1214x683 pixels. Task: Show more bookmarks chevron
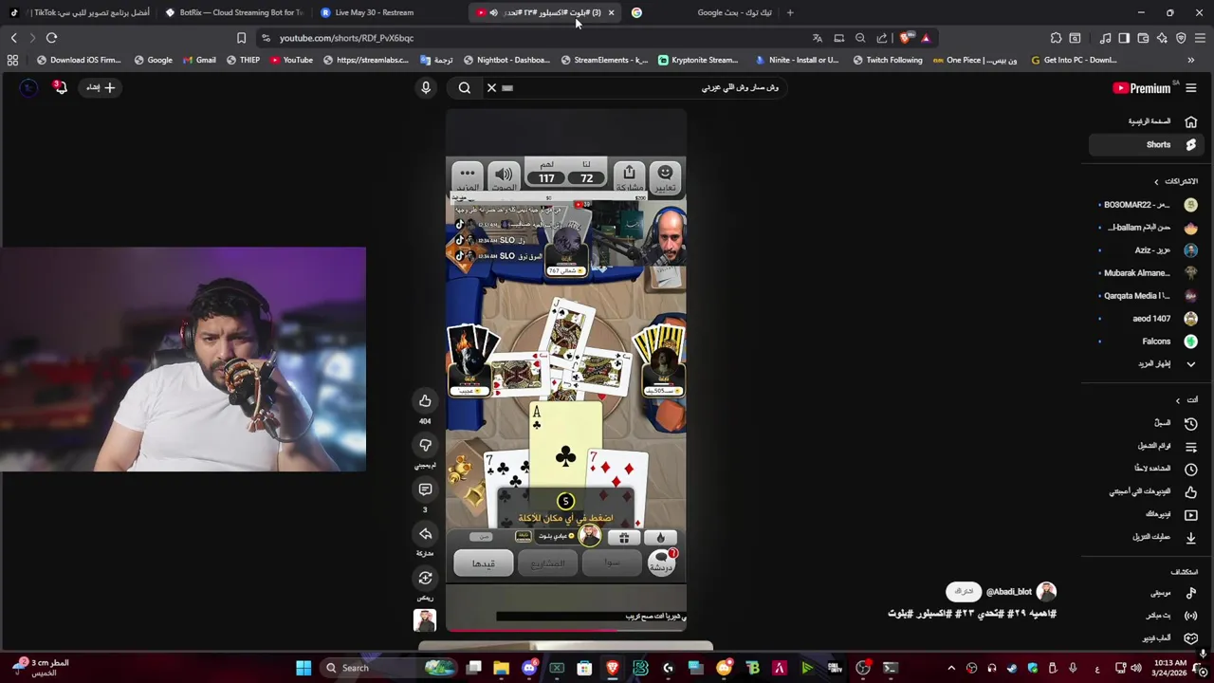(x=1191, y=60)
